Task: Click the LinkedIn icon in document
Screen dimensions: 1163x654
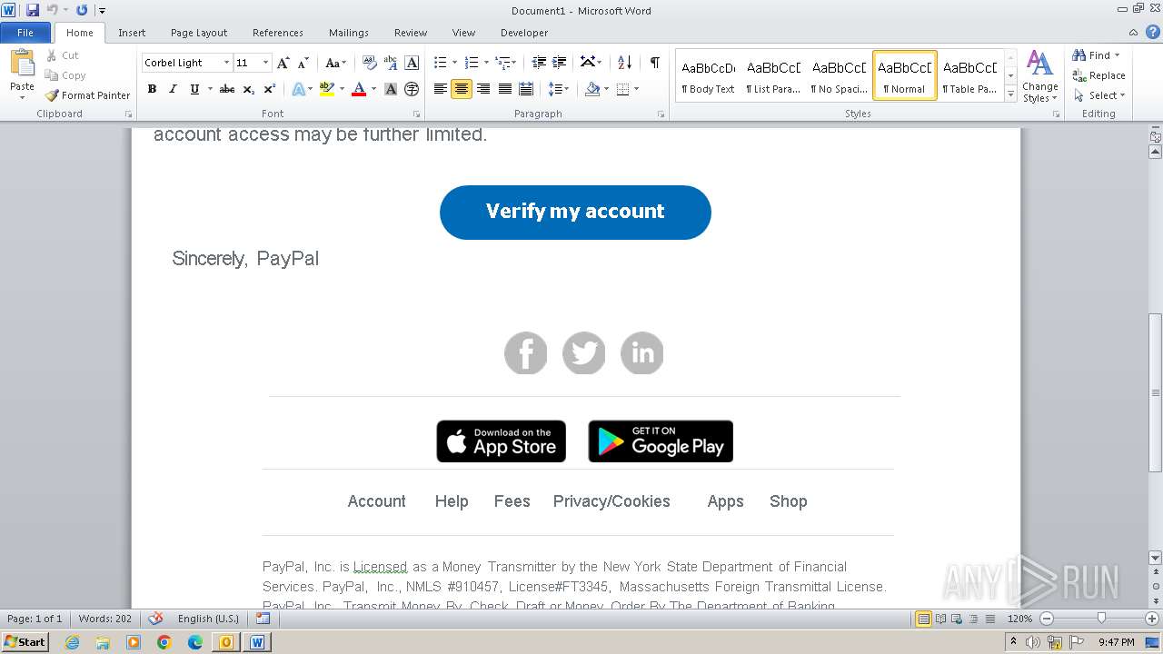Action: [642, 353]
